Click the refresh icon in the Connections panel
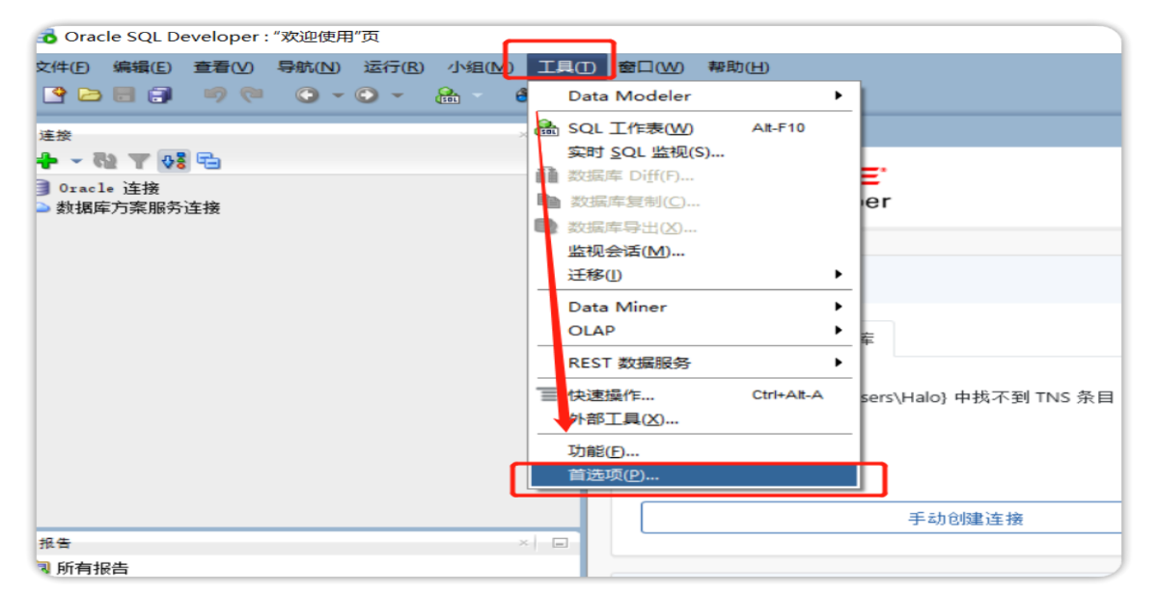This screenshot has height=594, width=1158. (106, 160)
